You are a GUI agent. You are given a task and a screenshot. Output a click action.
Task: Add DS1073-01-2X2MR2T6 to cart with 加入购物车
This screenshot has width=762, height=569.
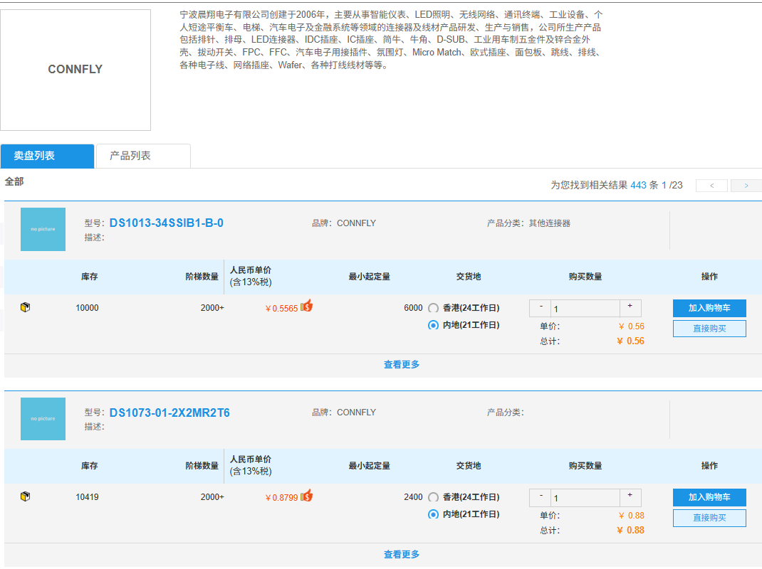click(x=709, y=497)
